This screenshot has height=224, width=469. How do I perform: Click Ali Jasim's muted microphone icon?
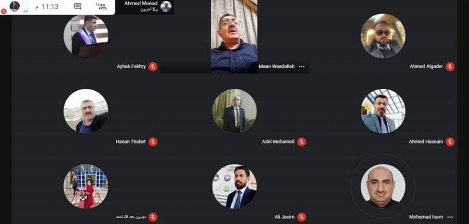(x=301, y=217)
